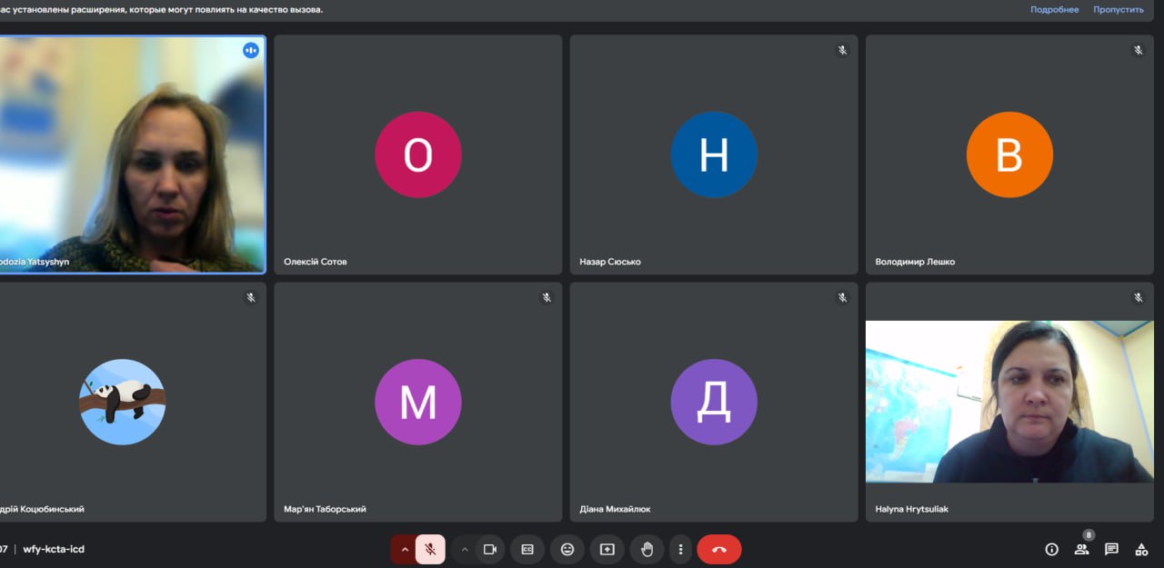Click the present screen icon

[607, 549]
